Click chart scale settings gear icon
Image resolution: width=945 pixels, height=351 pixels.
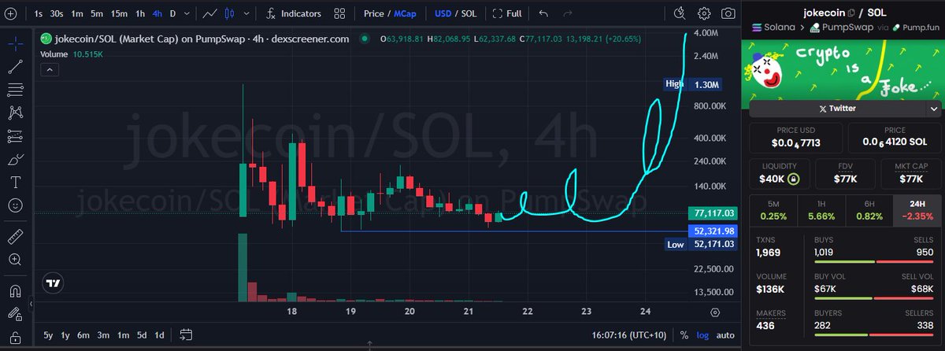[714, 312]
